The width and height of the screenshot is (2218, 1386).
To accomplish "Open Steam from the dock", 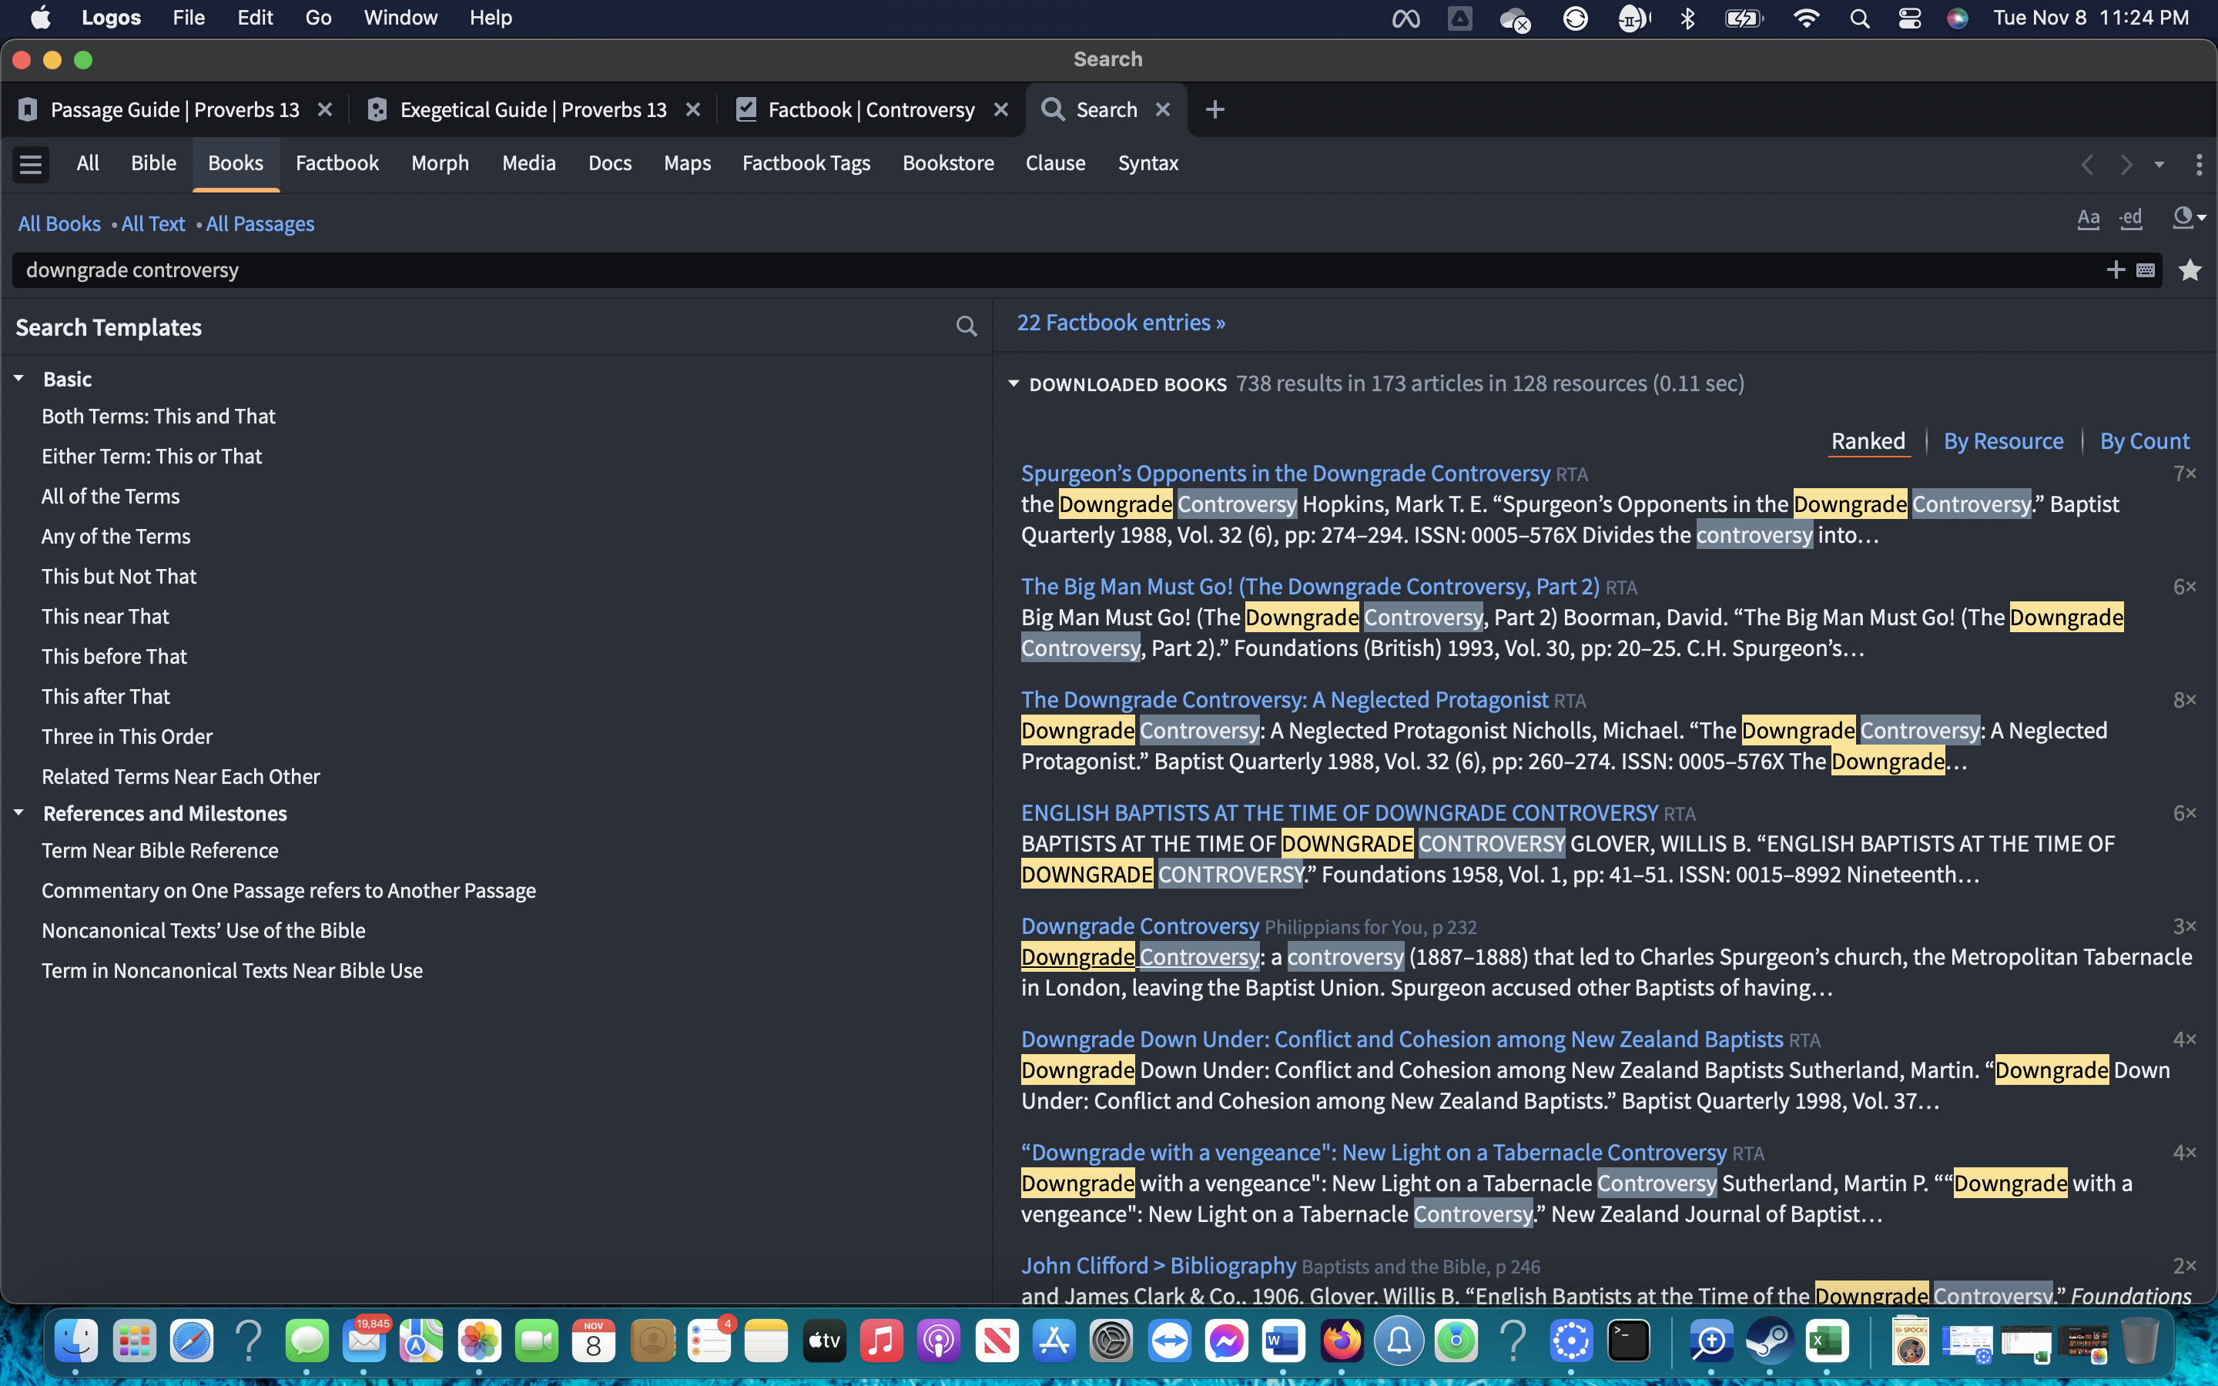I will click(x=1769, y=1342).
